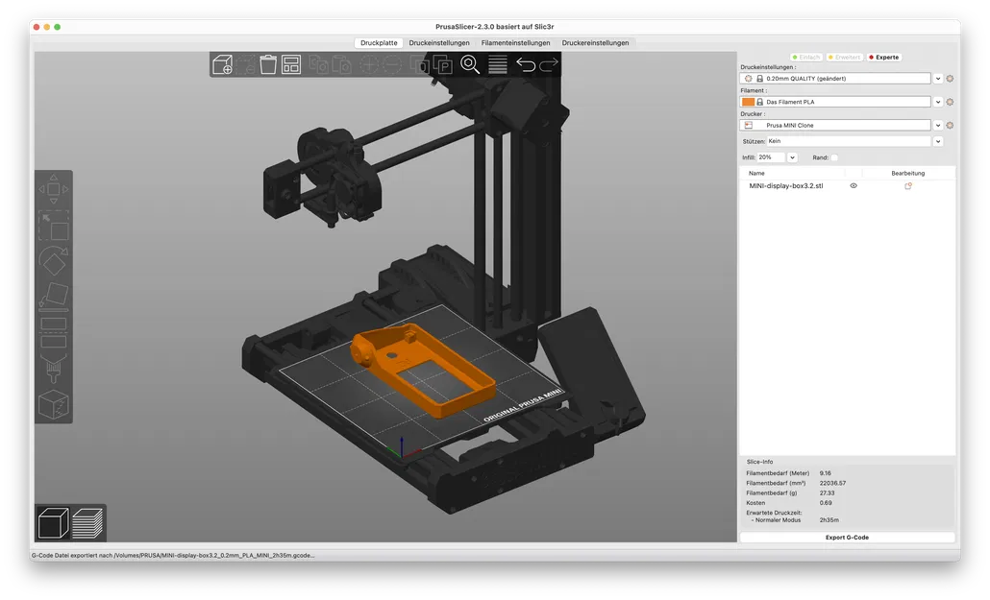Click the Filamentbedarf (g) value 27.33
This screenshot has height=600, width=990.
[x=828, y=493]
